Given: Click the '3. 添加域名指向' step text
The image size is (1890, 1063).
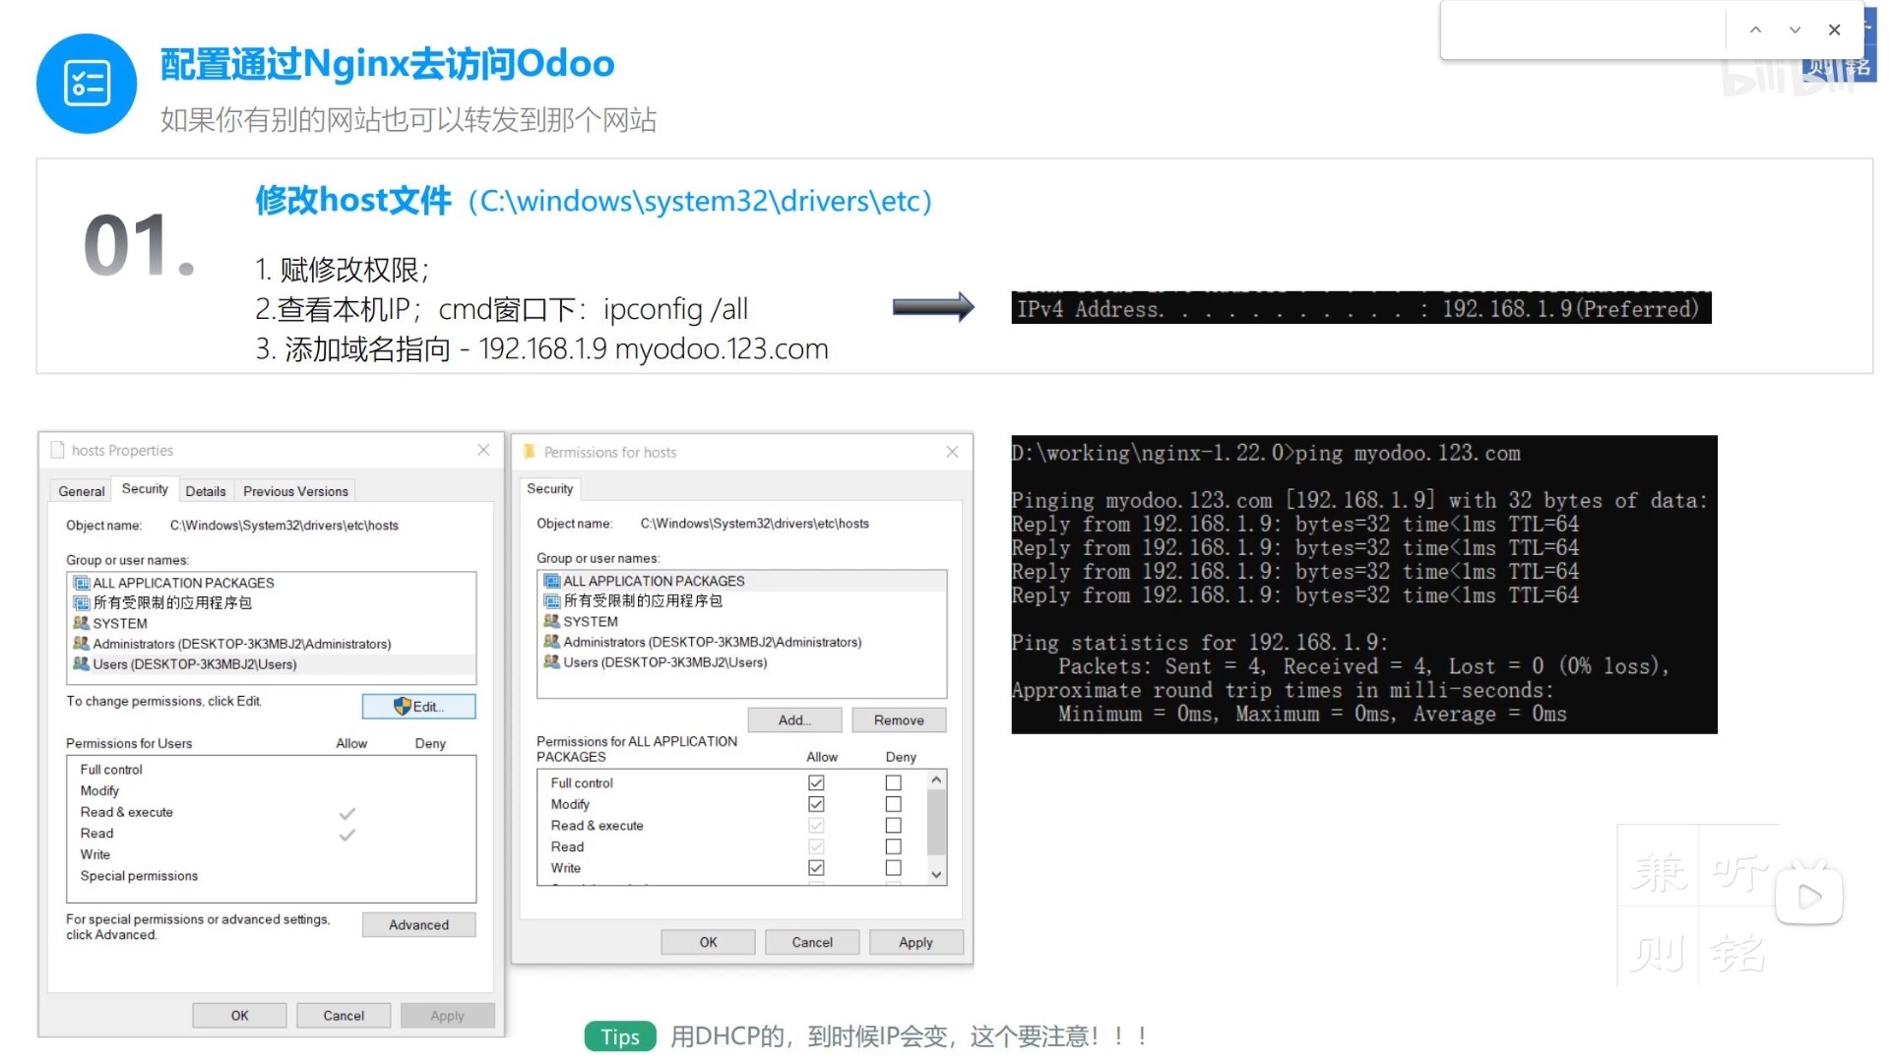Looking at the screenshot, I should click(x=541, y=349).
